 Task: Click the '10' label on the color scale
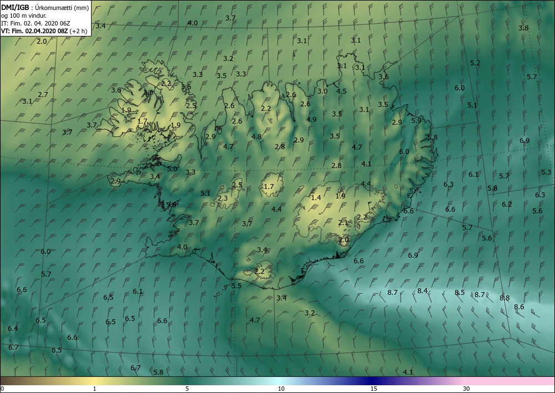point(281,389)
